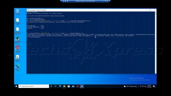This screenshot has height=96, width=171.
Task: Click the pin icon on remote connection bar
Action: (64, 1)
